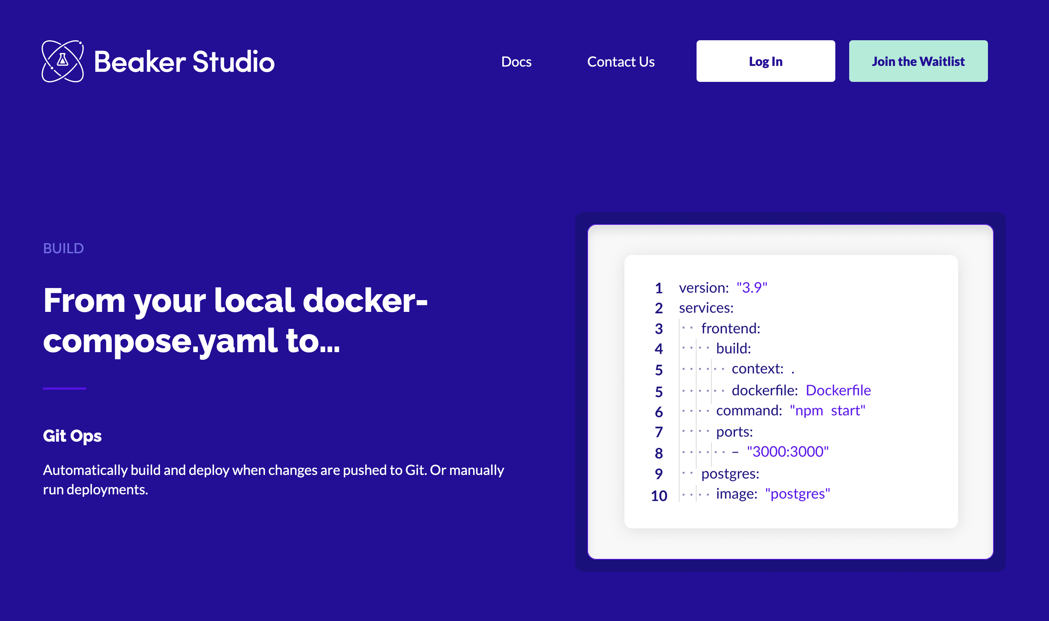Image resolution: width=1049 pixels, height=621 pixels.
Task: Click the postgres: service line
Action: point(730,474)
